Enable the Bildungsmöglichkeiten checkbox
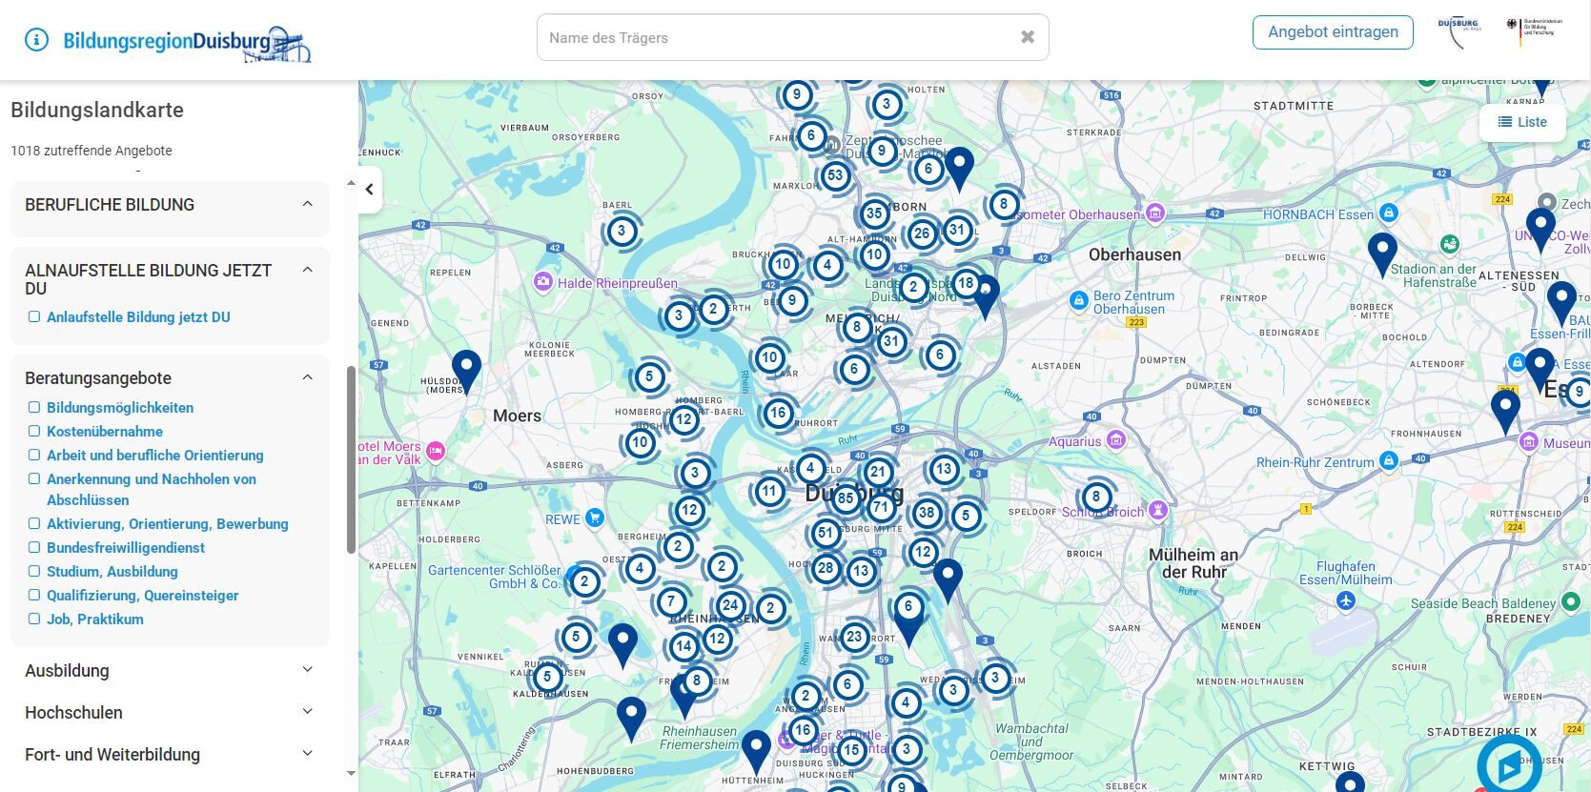The width and height of the screenshot is (1591, 792). [x=34, y=407]
